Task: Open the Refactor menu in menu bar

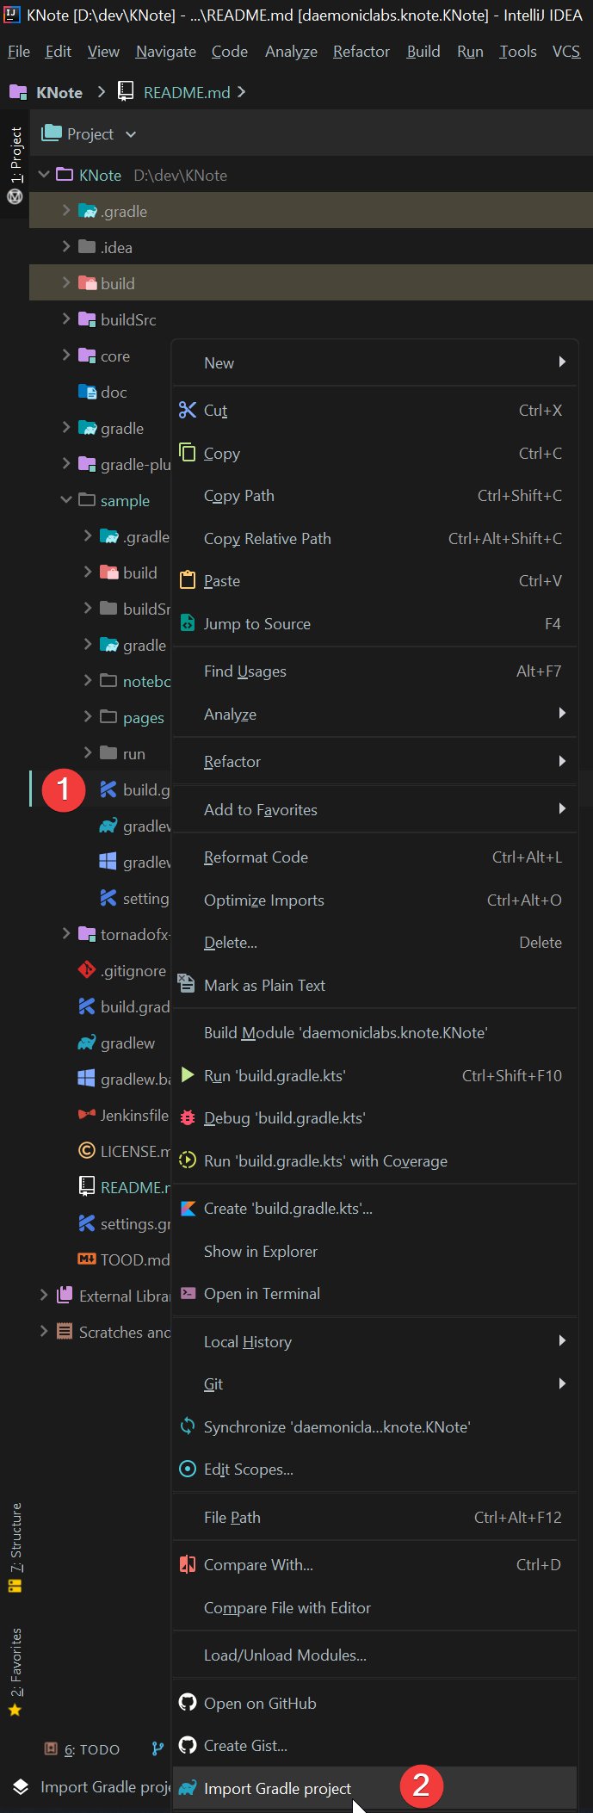Action: point(361,52)
